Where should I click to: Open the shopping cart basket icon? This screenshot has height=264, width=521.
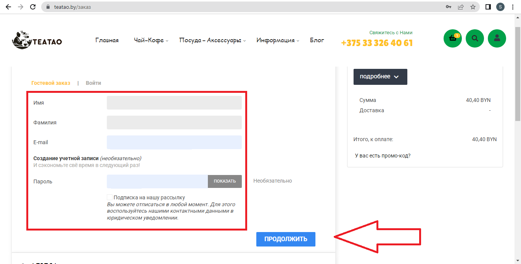click(453, 38)
